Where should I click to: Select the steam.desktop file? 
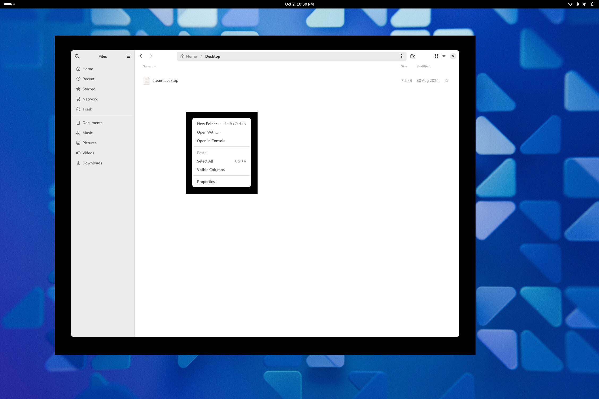pyautogui.click(x=297, y=80)
